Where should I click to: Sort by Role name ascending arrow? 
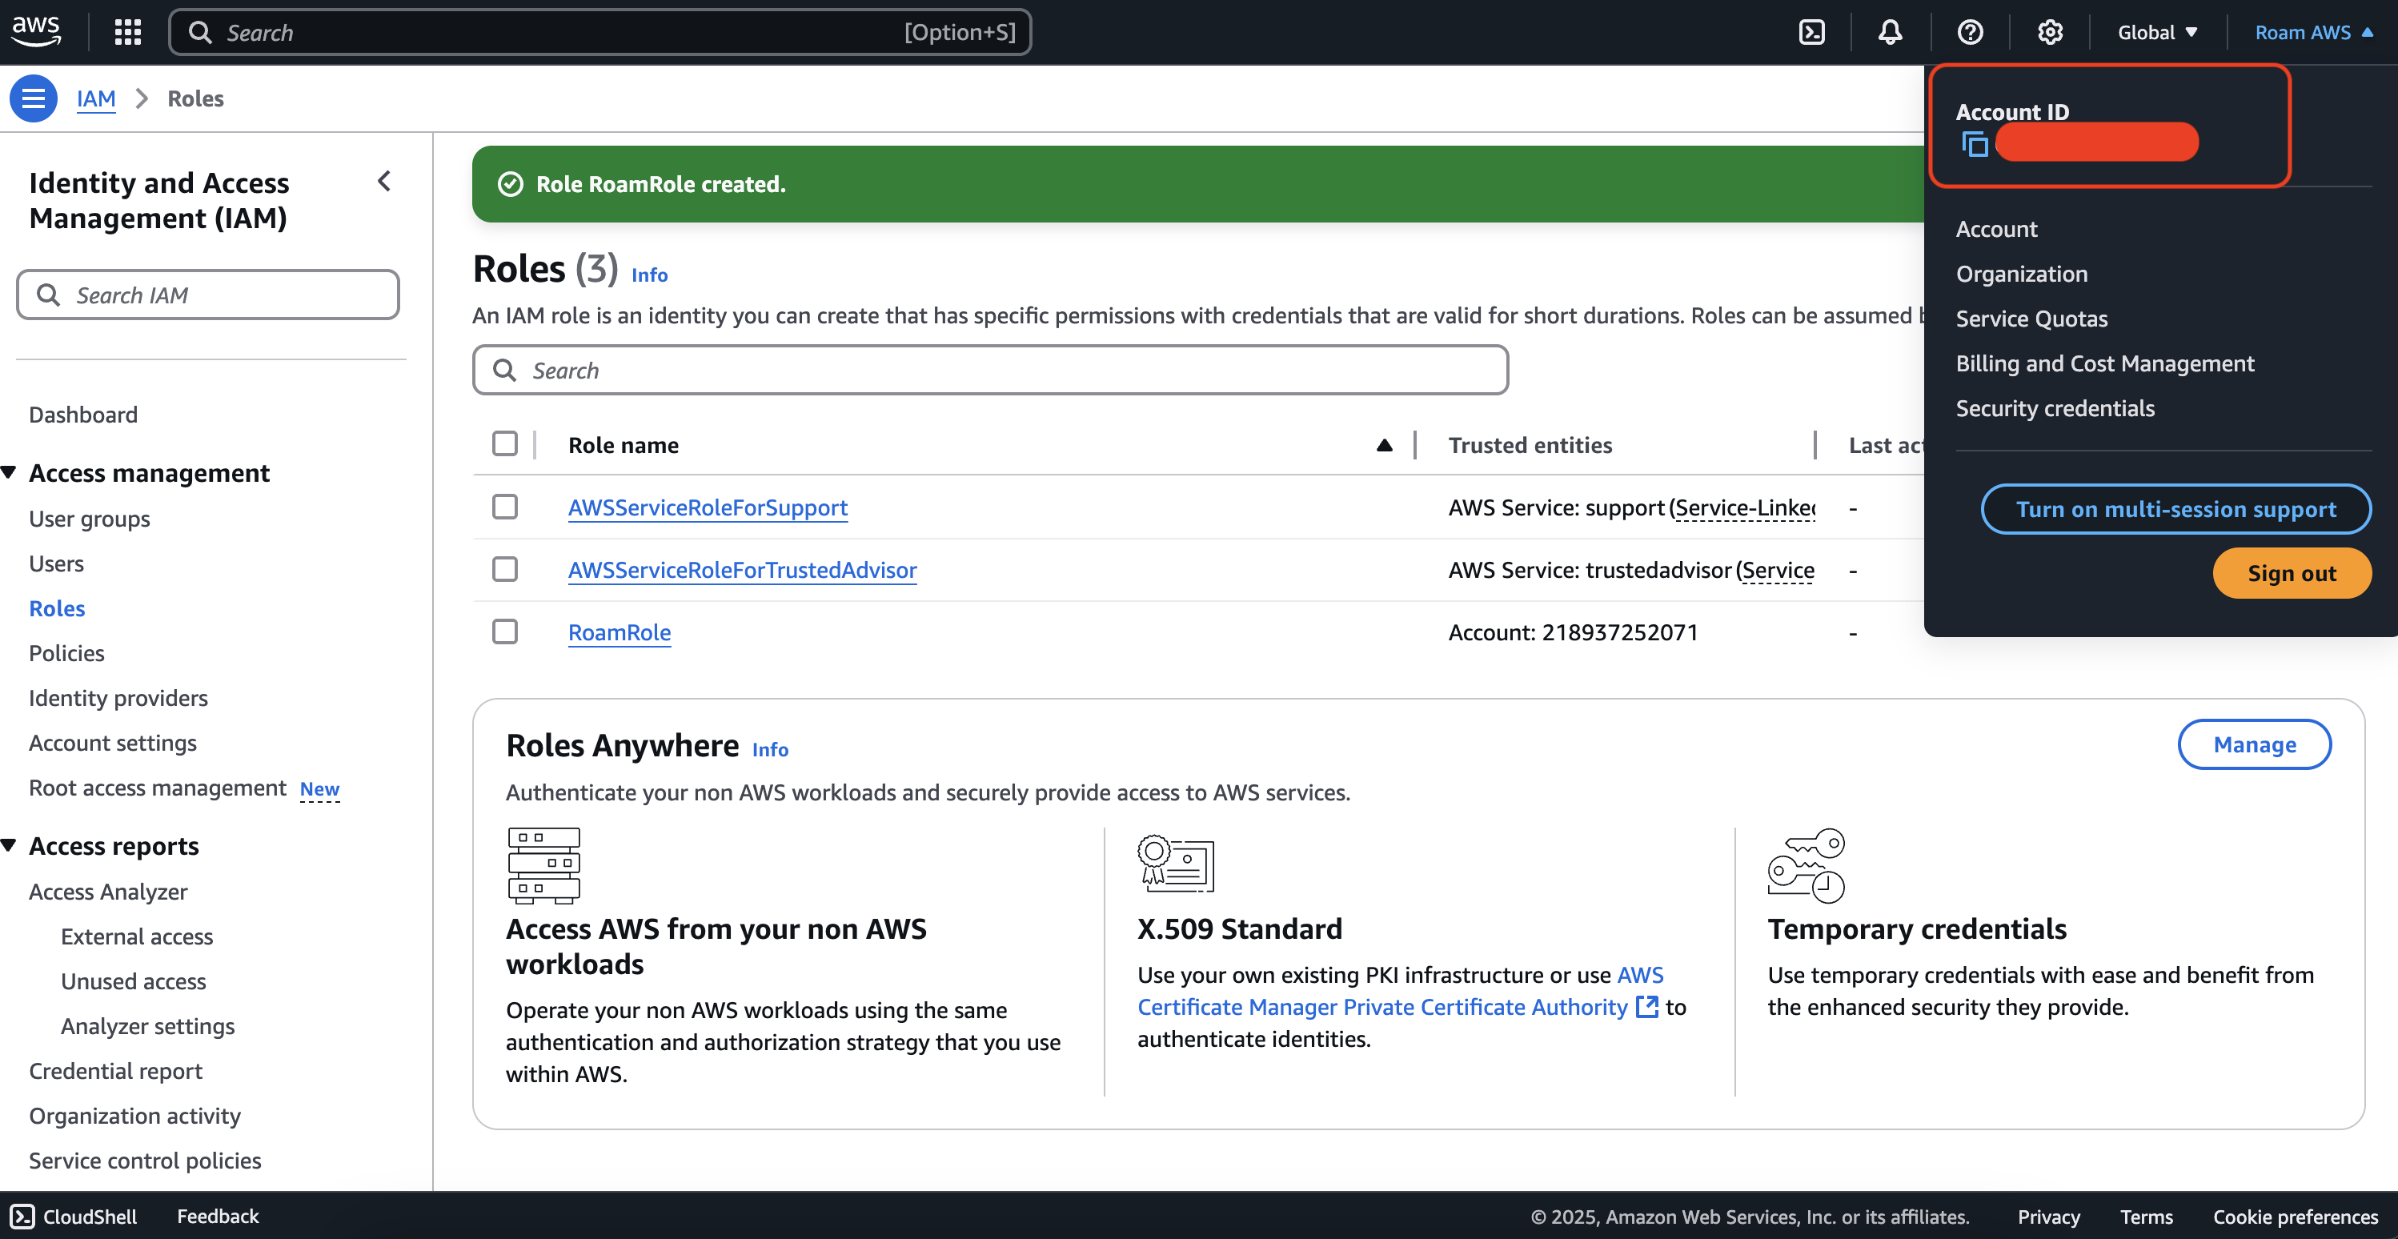1384,445
